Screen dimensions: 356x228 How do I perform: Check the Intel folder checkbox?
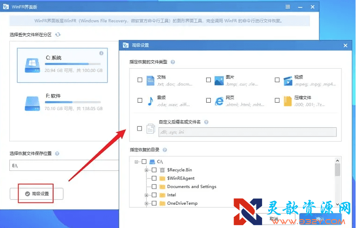[x=154, y=195]
